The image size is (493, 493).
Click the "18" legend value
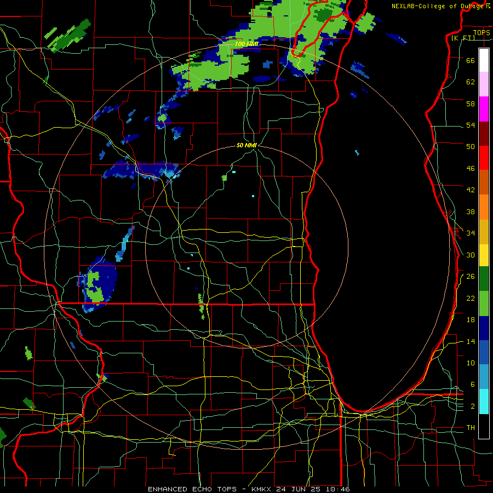click(471, 320)
